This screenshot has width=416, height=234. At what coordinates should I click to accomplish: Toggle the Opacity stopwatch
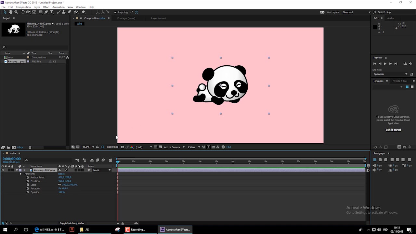click(x=28, y=192)
